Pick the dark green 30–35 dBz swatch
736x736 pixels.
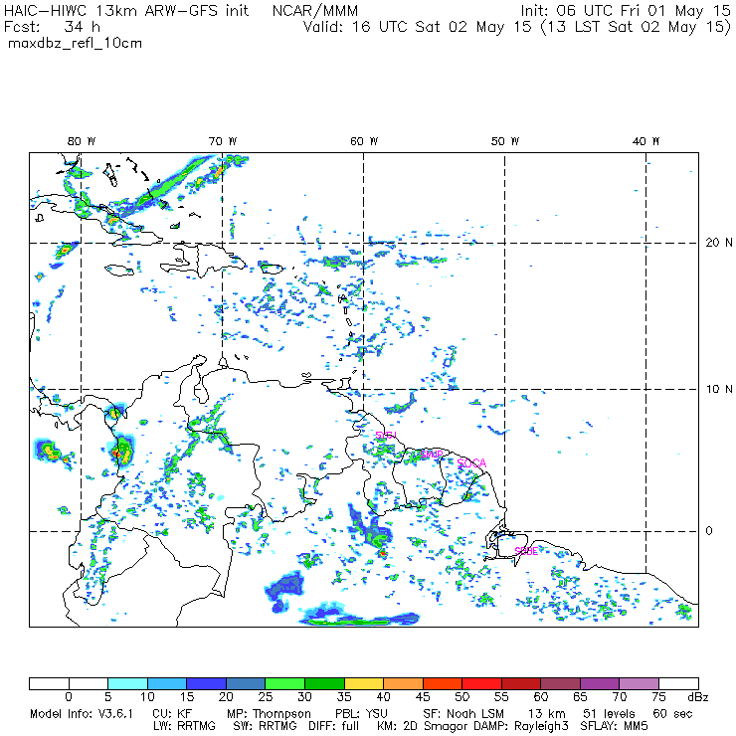325,683
